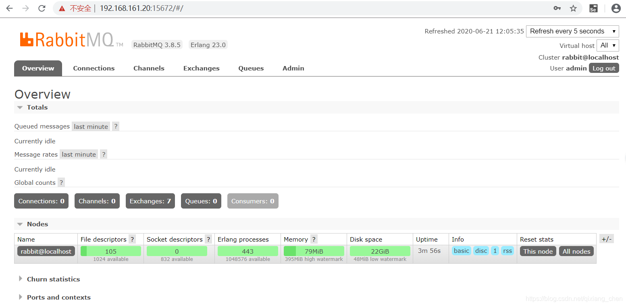
Task: Bookmark this page with star icon
Action: tap(573, 8)
